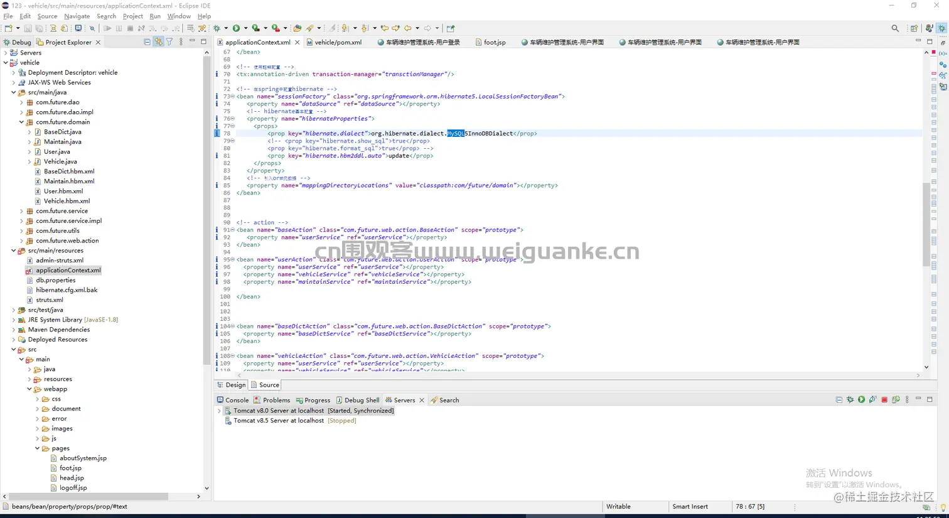
Task: Switch to the Problems tab
Action: 272,400
